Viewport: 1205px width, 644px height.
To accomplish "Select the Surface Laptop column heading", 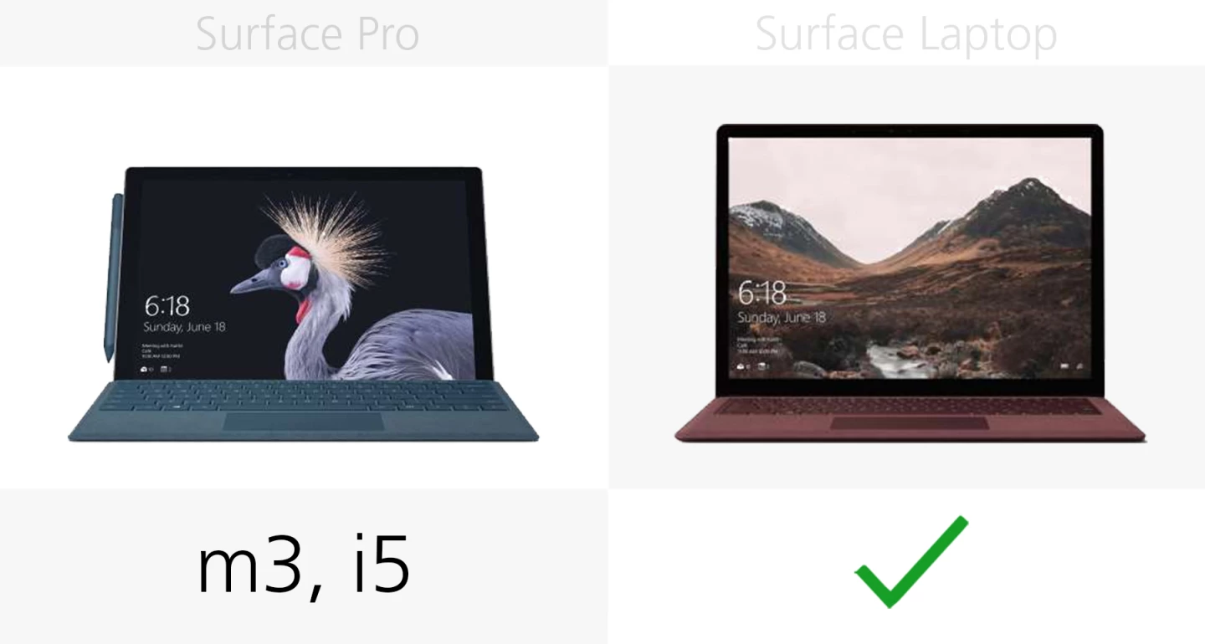I will pyautogui.click(x=906, y=34).
